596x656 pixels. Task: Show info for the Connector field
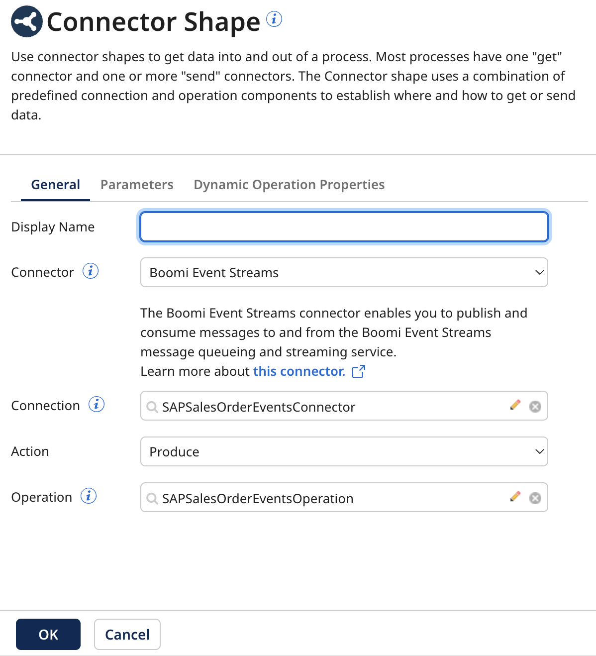click(x=90, y=271)
